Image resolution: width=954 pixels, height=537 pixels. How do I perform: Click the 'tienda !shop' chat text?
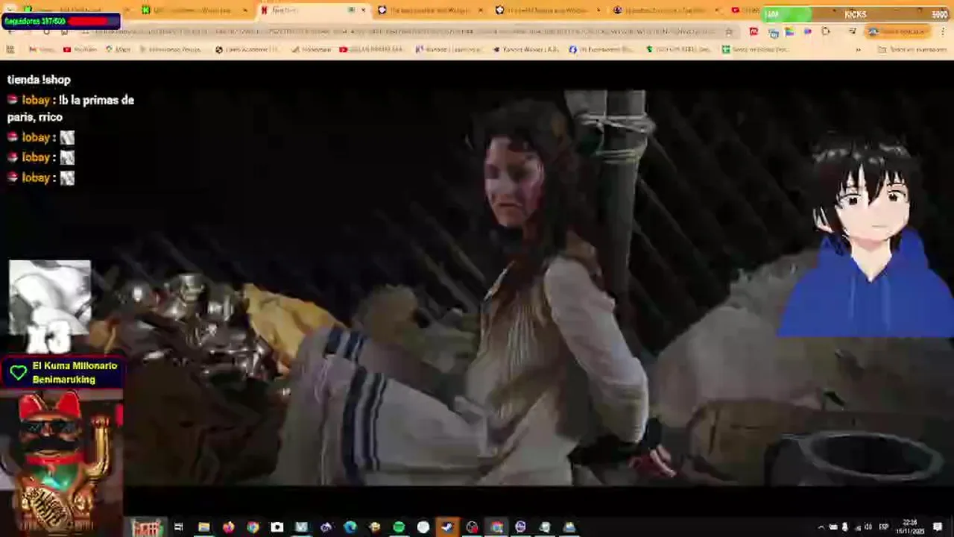(39, 80)
